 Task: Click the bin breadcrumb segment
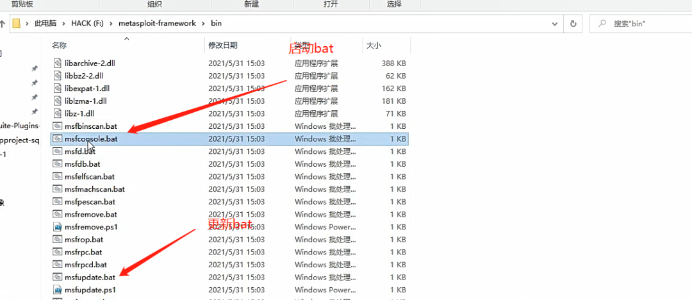216,24
